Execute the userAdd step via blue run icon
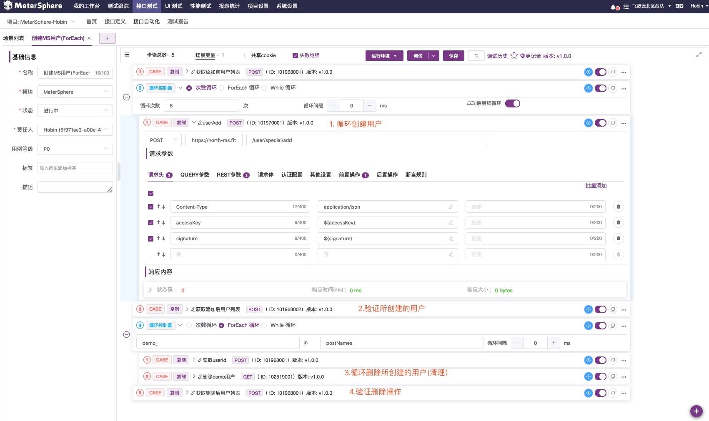 pos(589,123)
